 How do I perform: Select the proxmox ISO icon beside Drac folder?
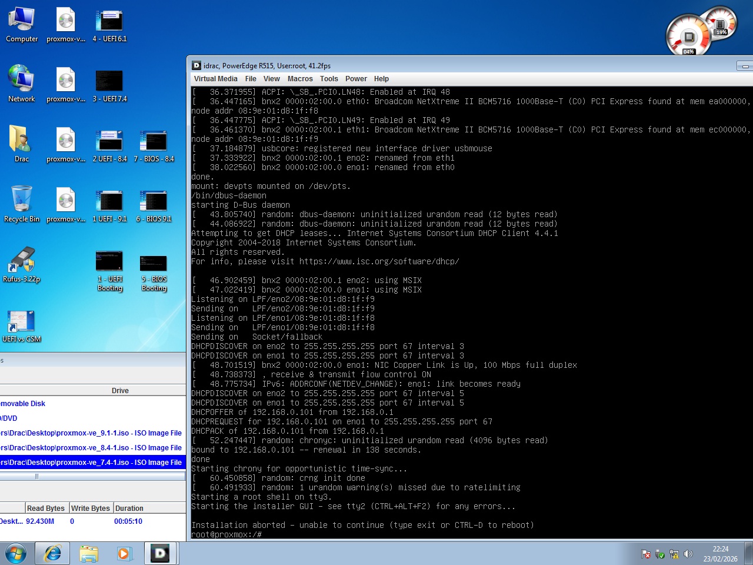[66, 145]
